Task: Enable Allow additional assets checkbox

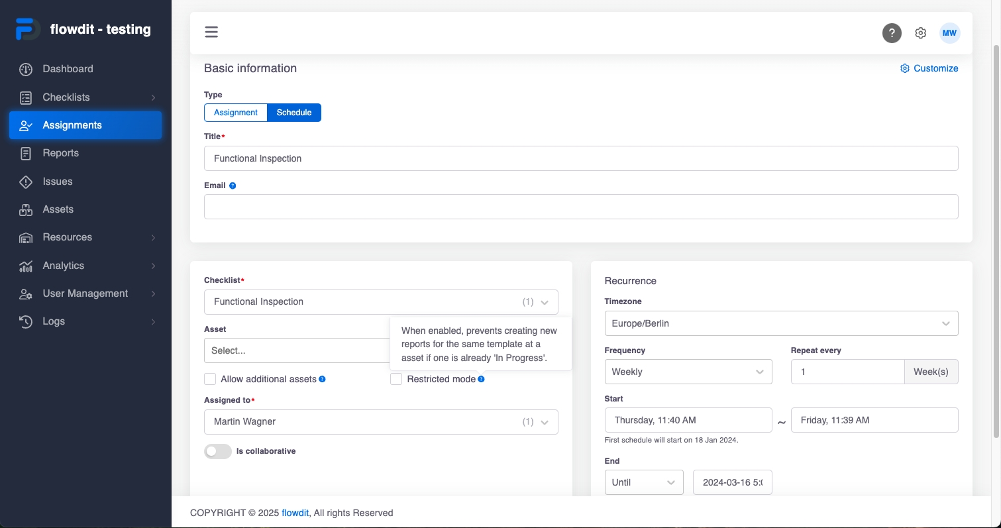Action: tap(210, 379)
